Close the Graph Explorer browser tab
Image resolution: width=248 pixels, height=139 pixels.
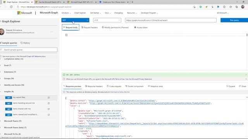[x=32, y=2]
